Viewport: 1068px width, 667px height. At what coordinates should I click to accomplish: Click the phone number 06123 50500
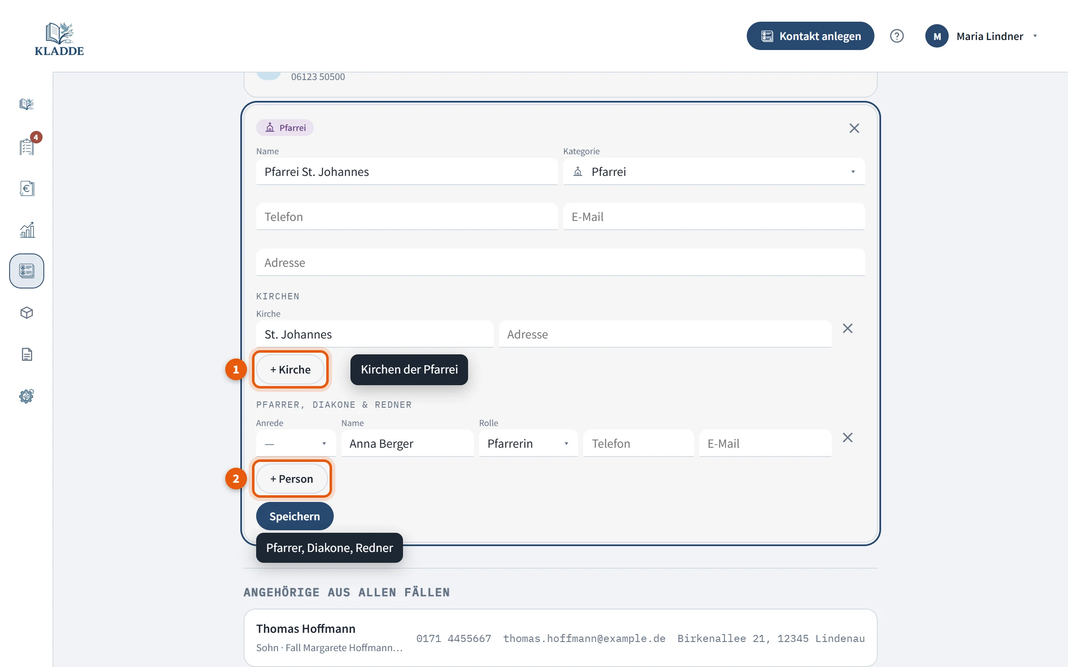click(x=318, y=77)
